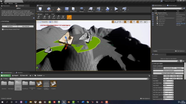Toggle visibility of Light Source actor
This screenshot has width=186, height=104.
pyautogui.click(x=153, y=20)
